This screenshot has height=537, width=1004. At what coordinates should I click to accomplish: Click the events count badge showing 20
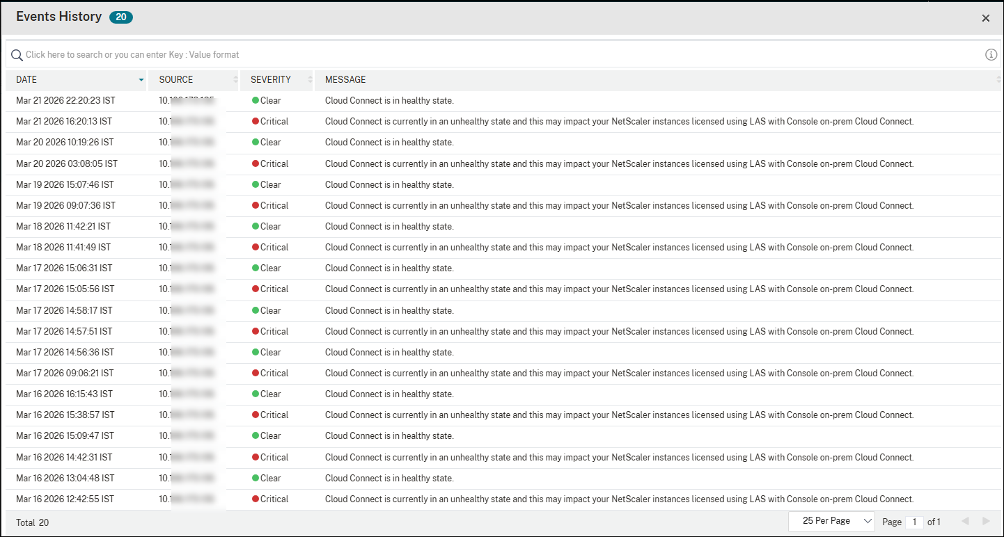click(x=121, y=17)
